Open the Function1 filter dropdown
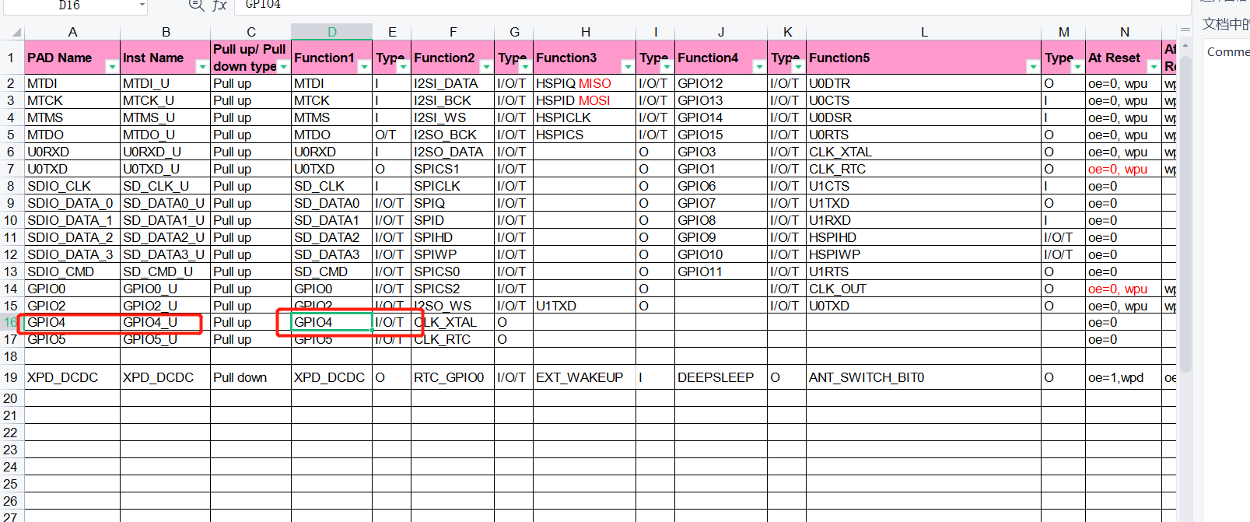 (364, 67)
